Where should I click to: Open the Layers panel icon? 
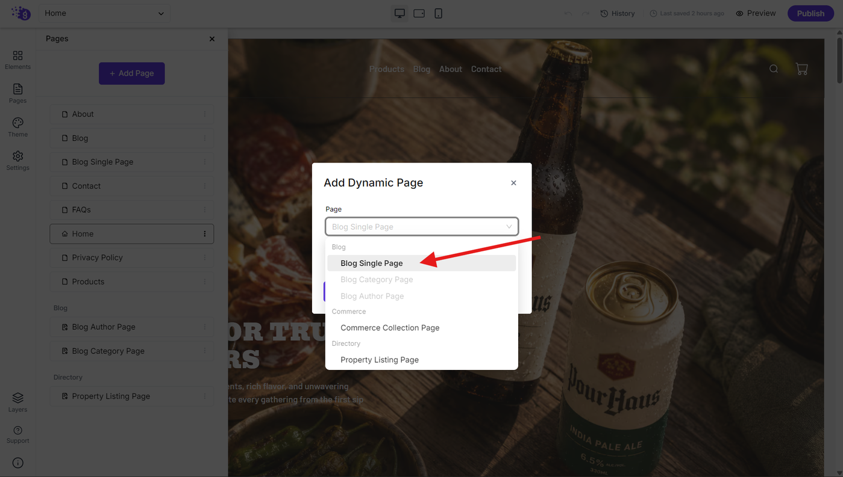(17, 402)
